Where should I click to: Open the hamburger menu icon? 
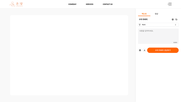click(170, 4)
